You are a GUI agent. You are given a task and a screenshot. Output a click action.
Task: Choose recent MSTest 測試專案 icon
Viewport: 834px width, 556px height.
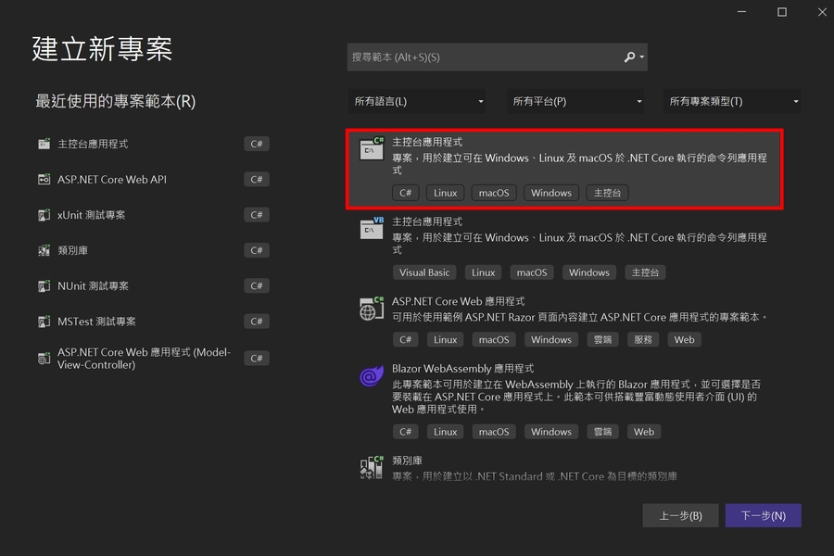coord(44,322)
